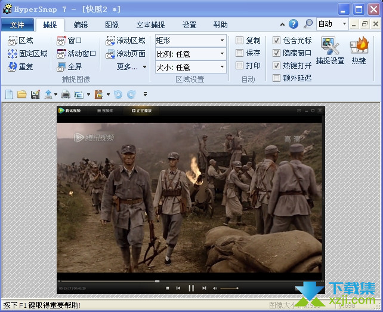
Task: Close the inner document window
Action: (x=376, y=24)
